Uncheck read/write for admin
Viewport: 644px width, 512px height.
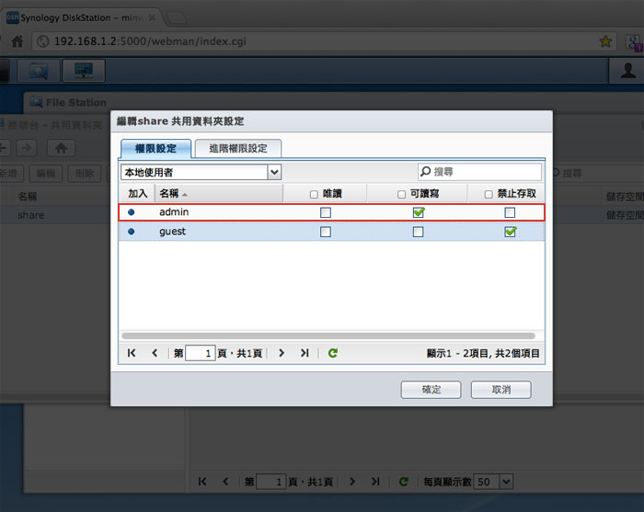point(419,212)
